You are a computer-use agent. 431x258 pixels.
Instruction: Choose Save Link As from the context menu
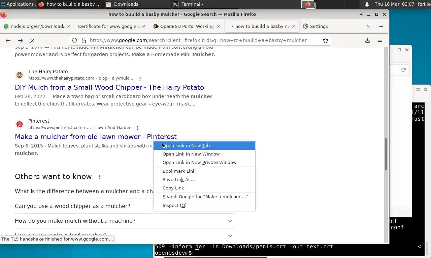tap(204, 179)
